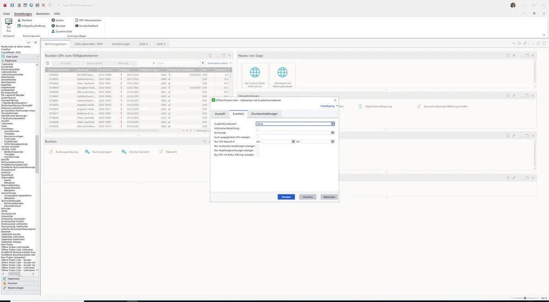Open the Control-Center globe tile

pos(255,76)
